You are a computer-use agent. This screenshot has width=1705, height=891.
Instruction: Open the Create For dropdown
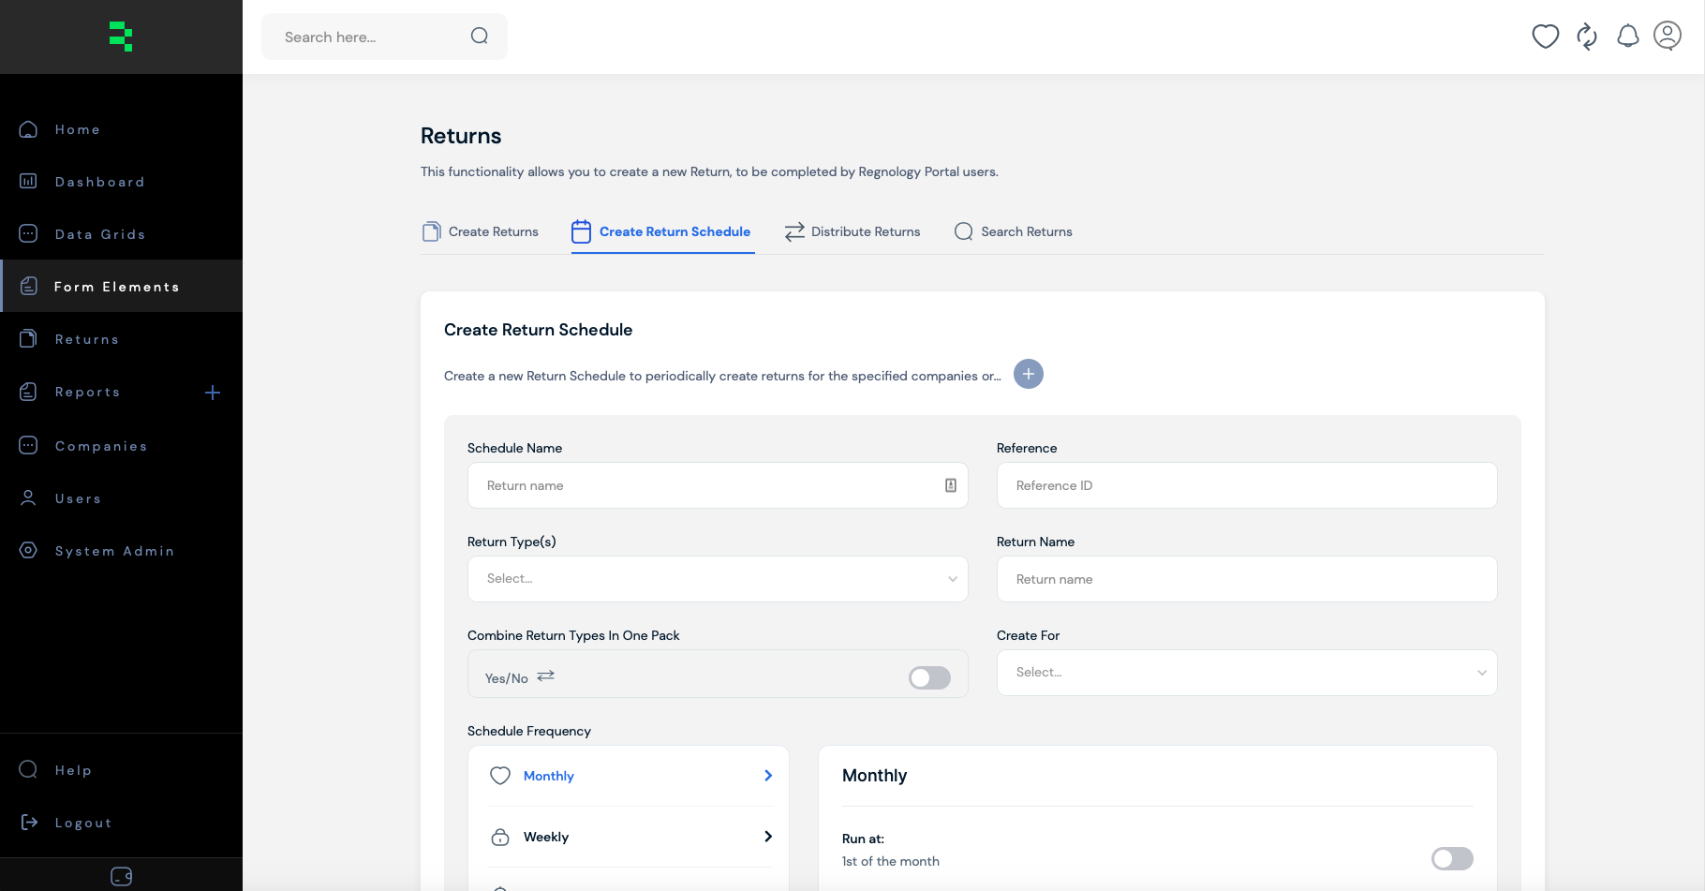coord(1246,673)
